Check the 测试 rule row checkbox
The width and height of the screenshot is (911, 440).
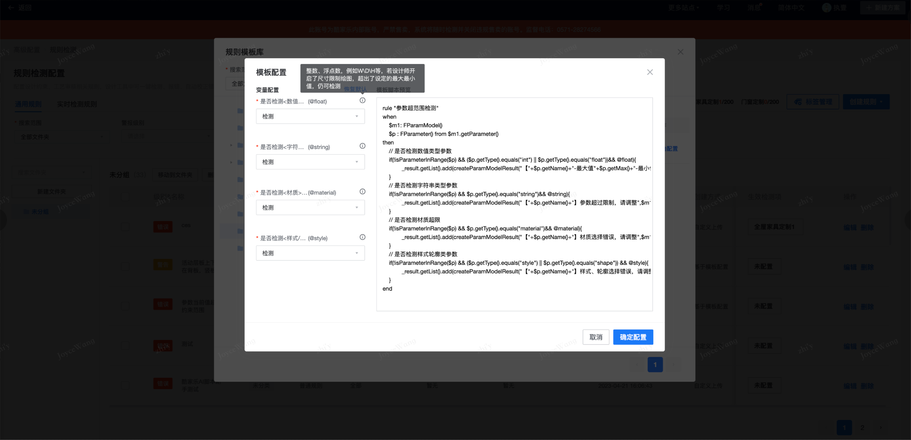(x=125, y=345)
